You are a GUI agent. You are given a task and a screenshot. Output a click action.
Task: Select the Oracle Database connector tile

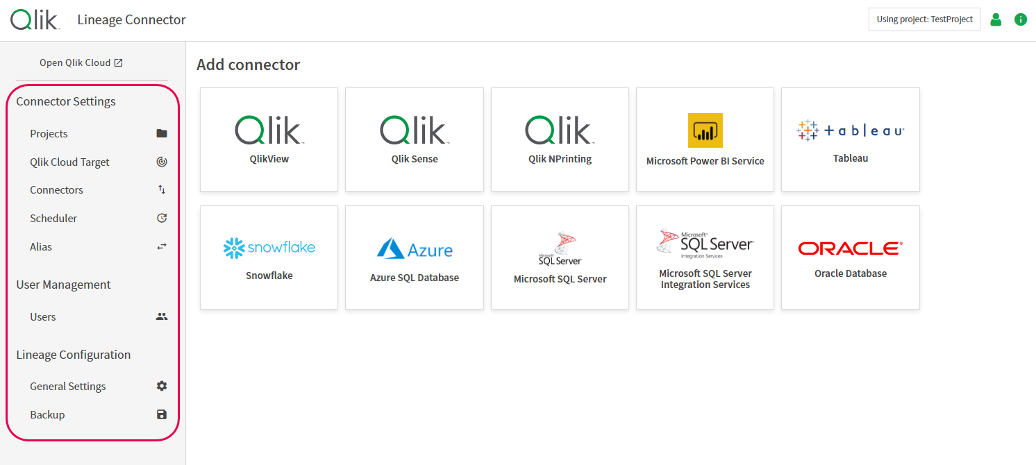(x=850, y=257)
